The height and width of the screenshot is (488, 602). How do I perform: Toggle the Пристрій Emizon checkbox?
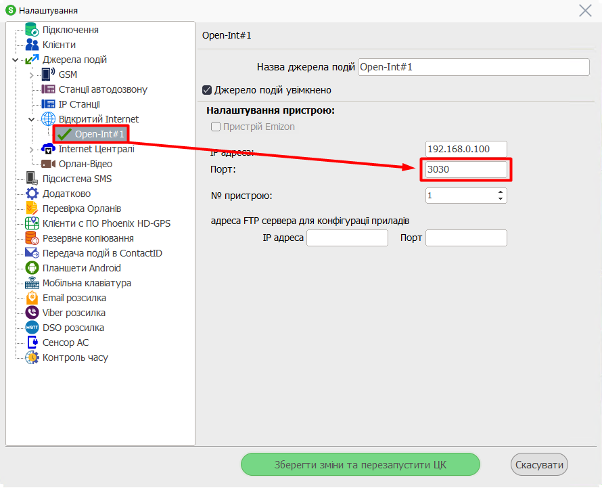pyautogui.click(x=216, y=127)
